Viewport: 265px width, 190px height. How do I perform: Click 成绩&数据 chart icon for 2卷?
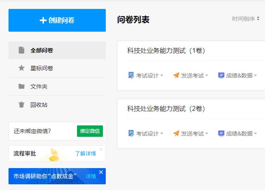click(221, 133)
